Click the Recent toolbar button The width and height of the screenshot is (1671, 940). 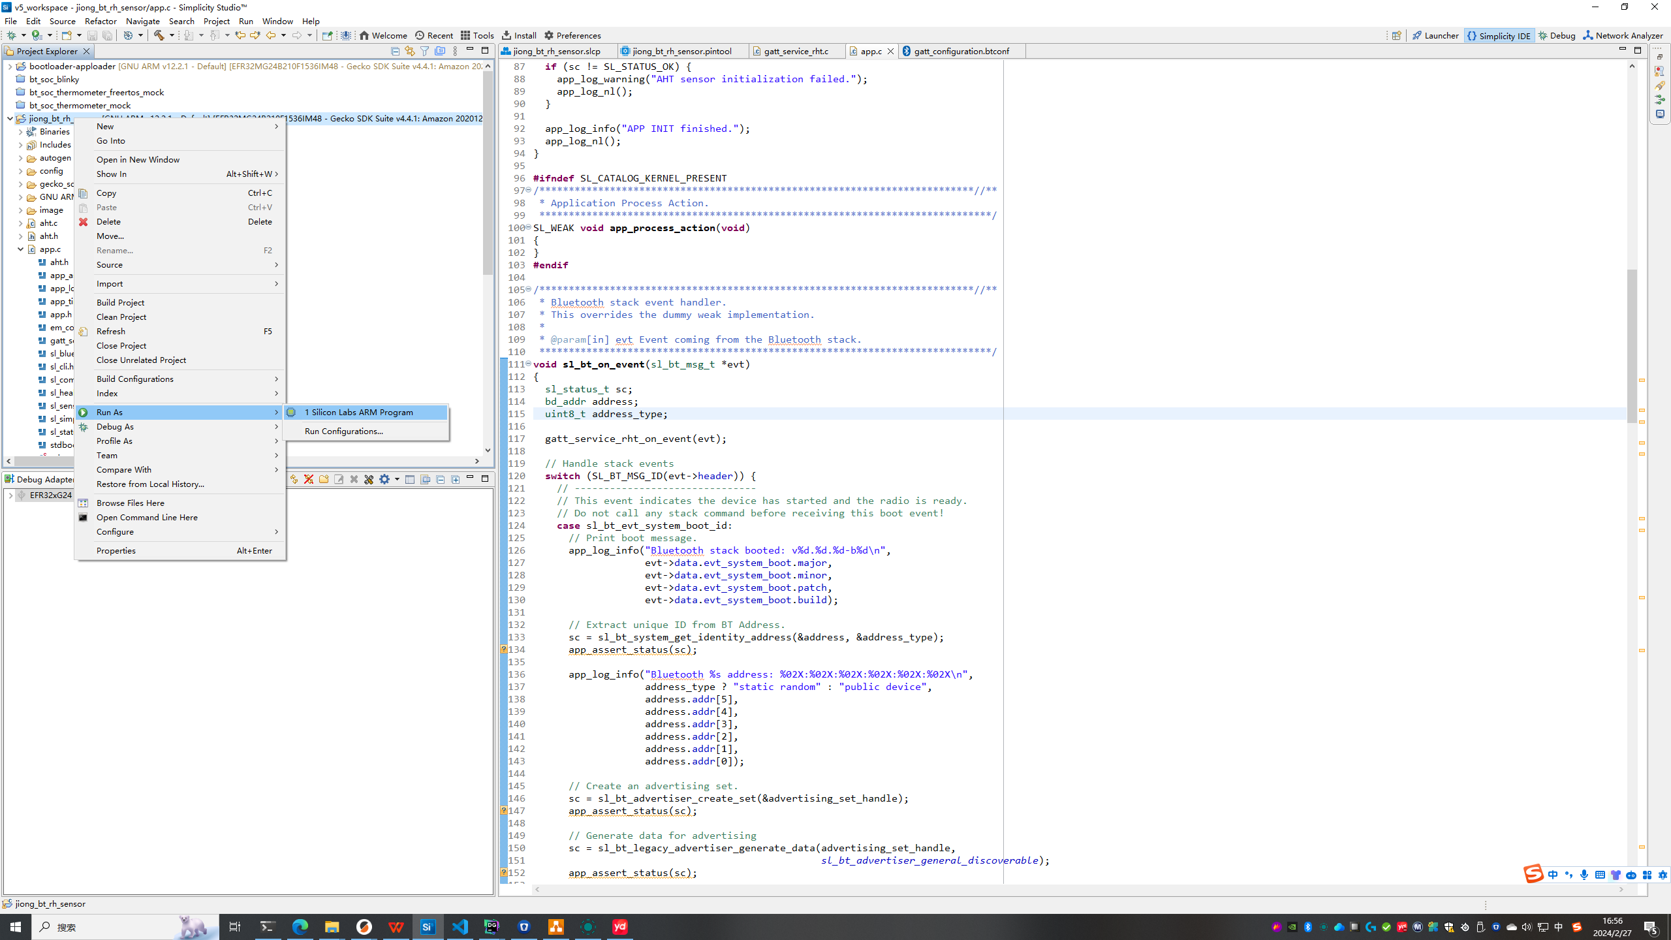click(434, 35)
